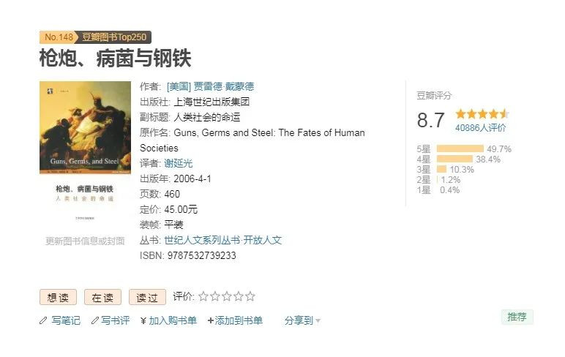The height and width of the screenshot is (357, 565).
Task: Mark book as 在读
Action: click(x=102, y=297)
